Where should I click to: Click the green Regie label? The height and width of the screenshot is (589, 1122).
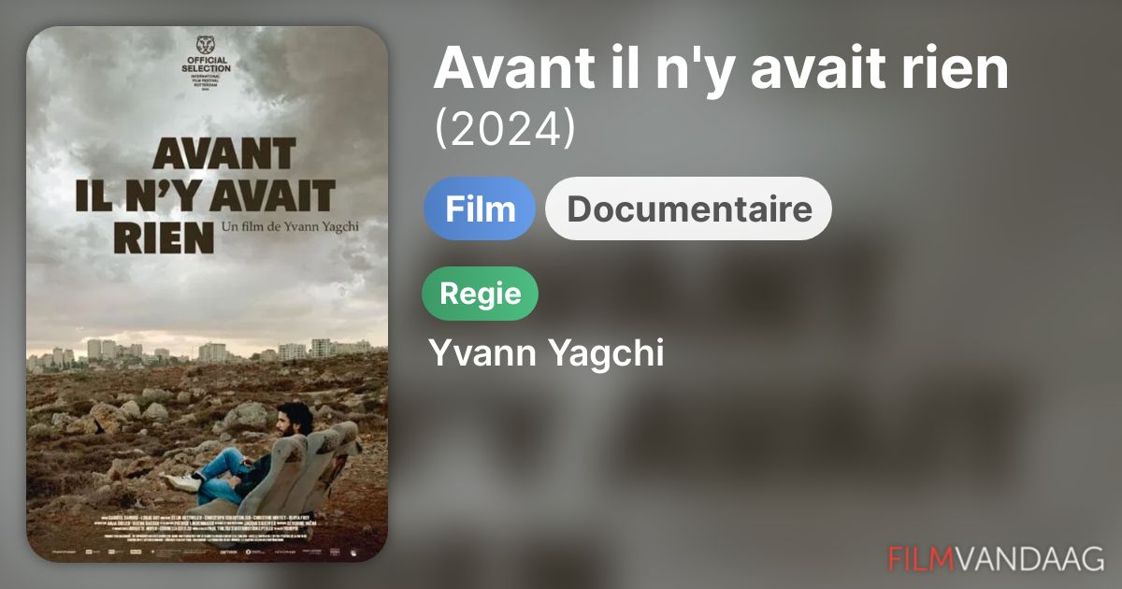481,294
